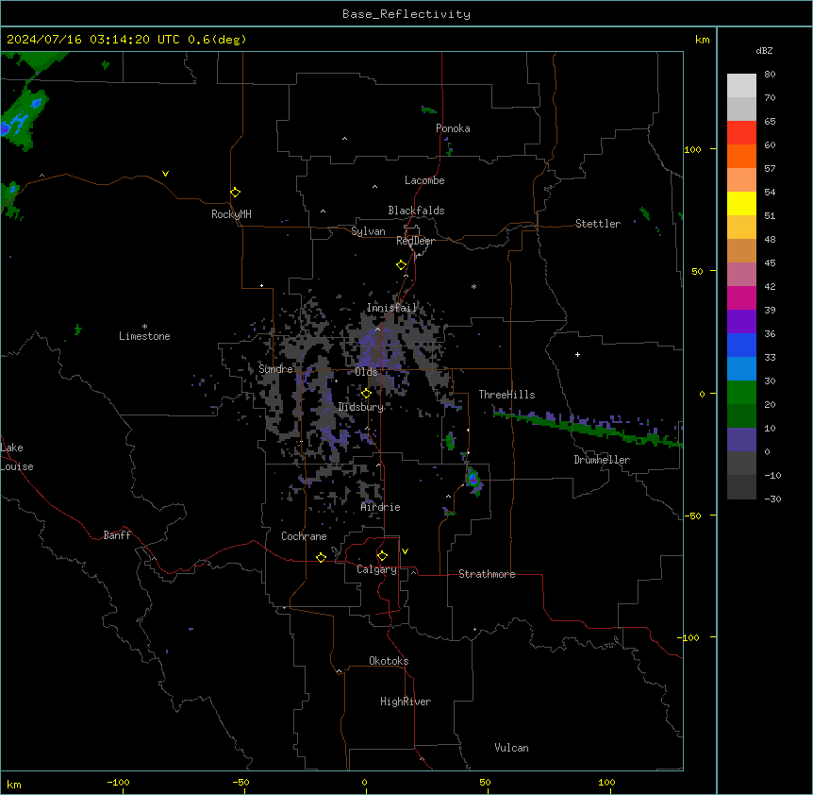
Task: Click the Calgary city label
Action: coord(376,569)
